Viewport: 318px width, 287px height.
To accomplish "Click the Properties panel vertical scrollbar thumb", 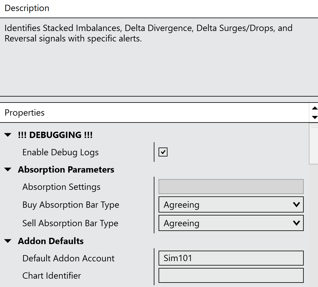I will point(314,144).
